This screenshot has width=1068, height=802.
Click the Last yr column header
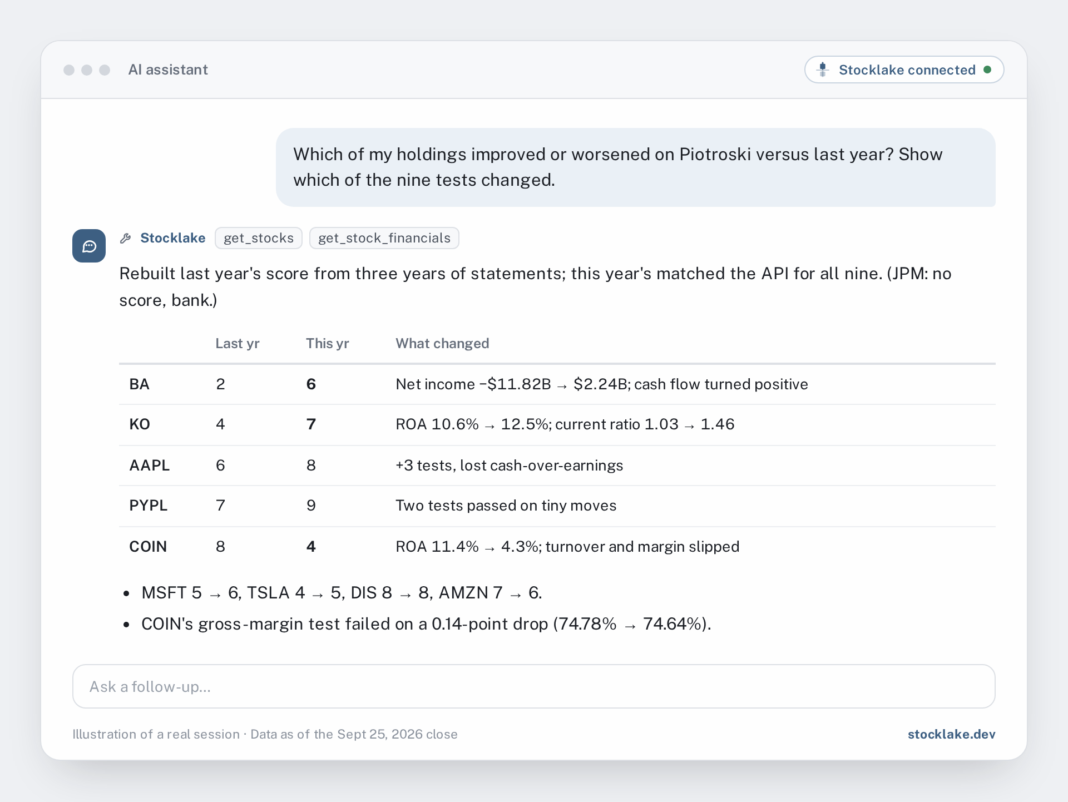point(238,343)
